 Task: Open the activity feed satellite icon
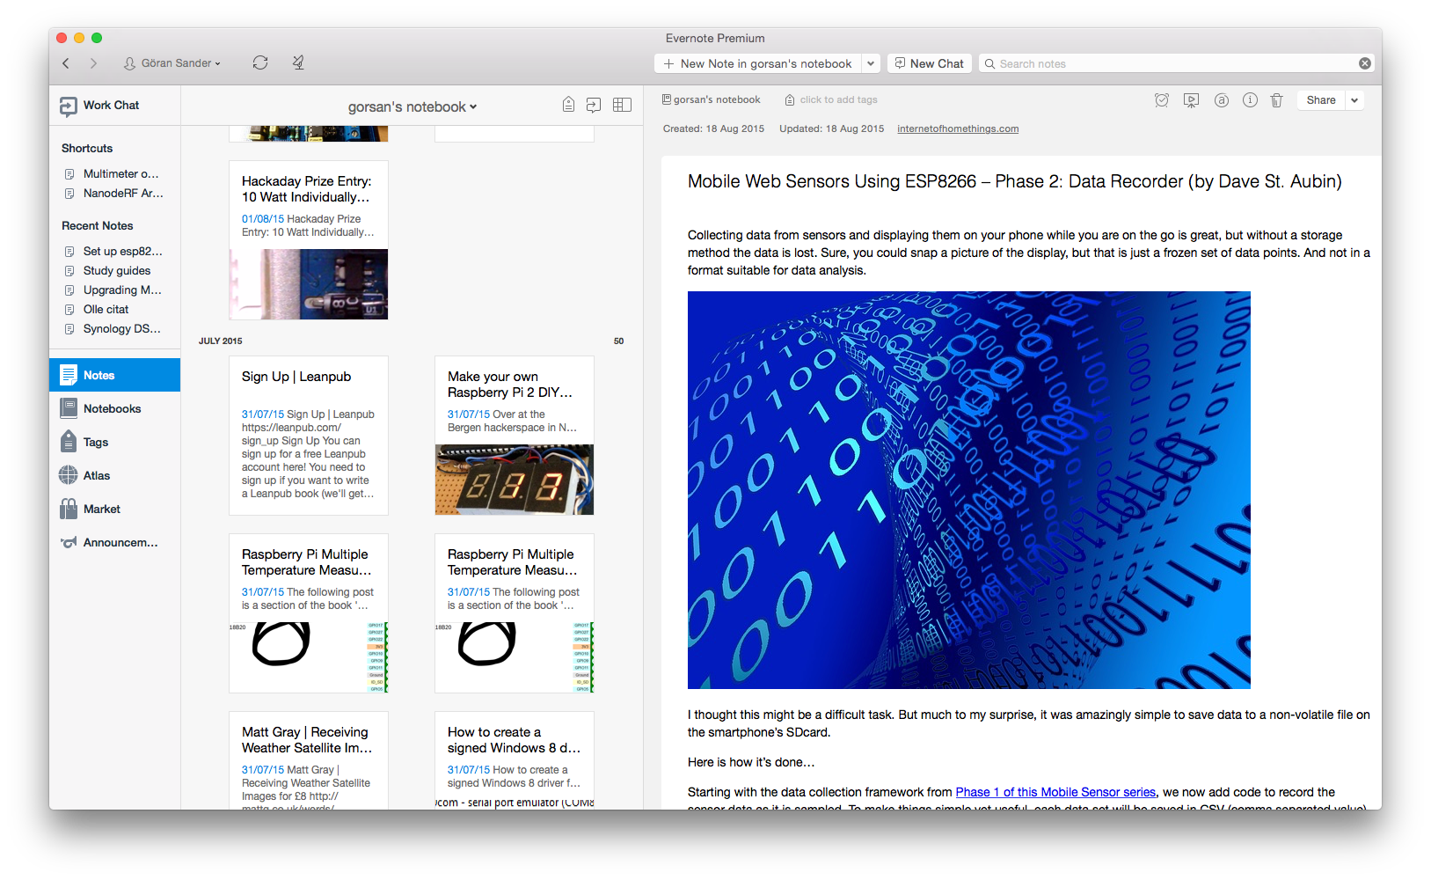point(298,62)
